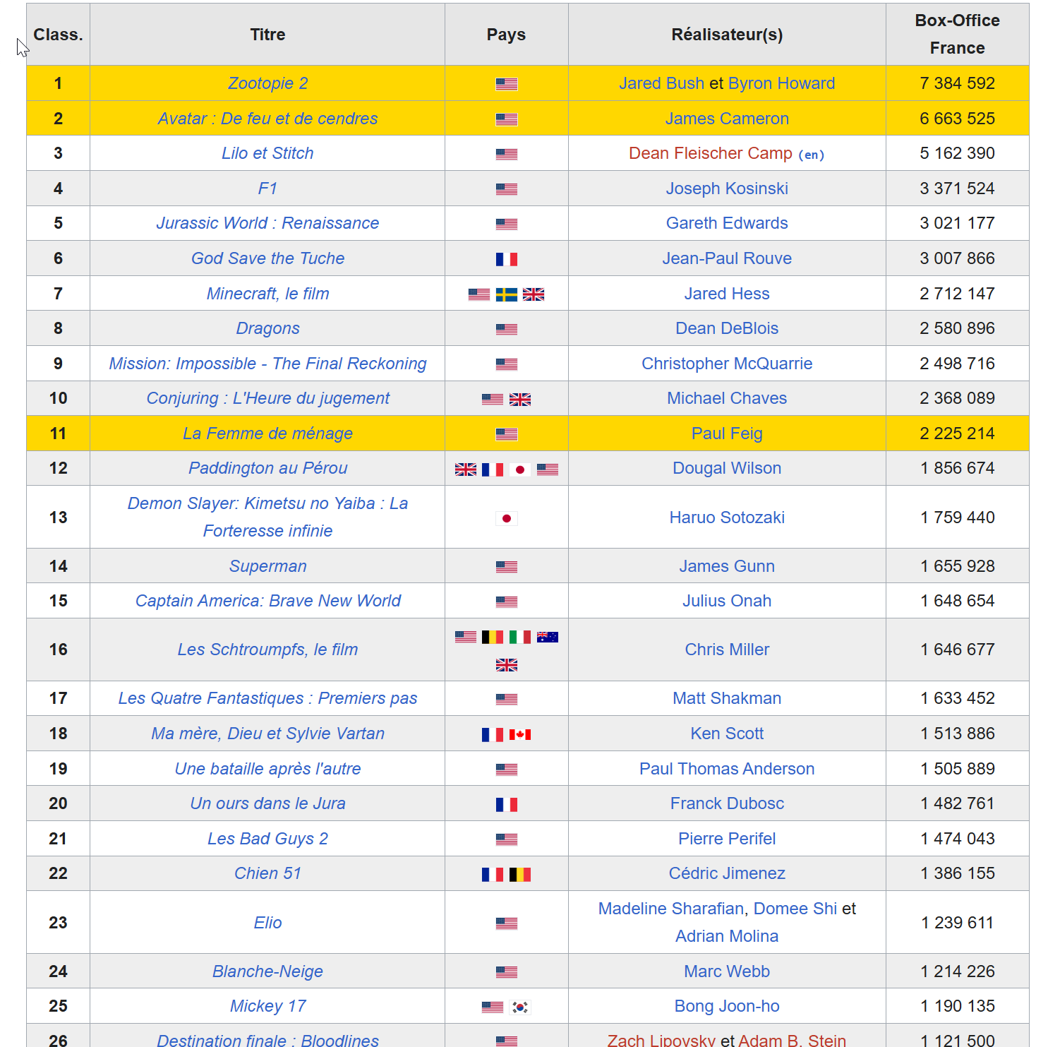Click the French flag in God Save the Tuche row

[506, 259]
